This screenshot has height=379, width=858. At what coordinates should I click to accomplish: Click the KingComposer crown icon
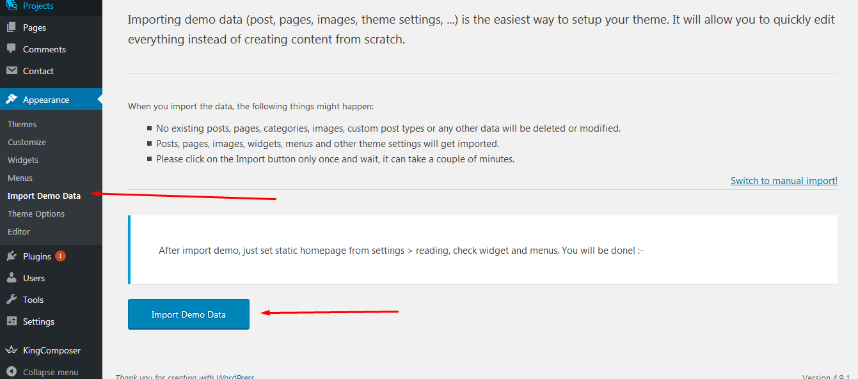[x=12, y=350]
